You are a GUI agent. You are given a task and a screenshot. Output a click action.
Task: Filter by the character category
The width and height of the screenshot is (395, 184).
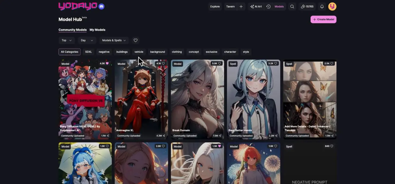230,52
